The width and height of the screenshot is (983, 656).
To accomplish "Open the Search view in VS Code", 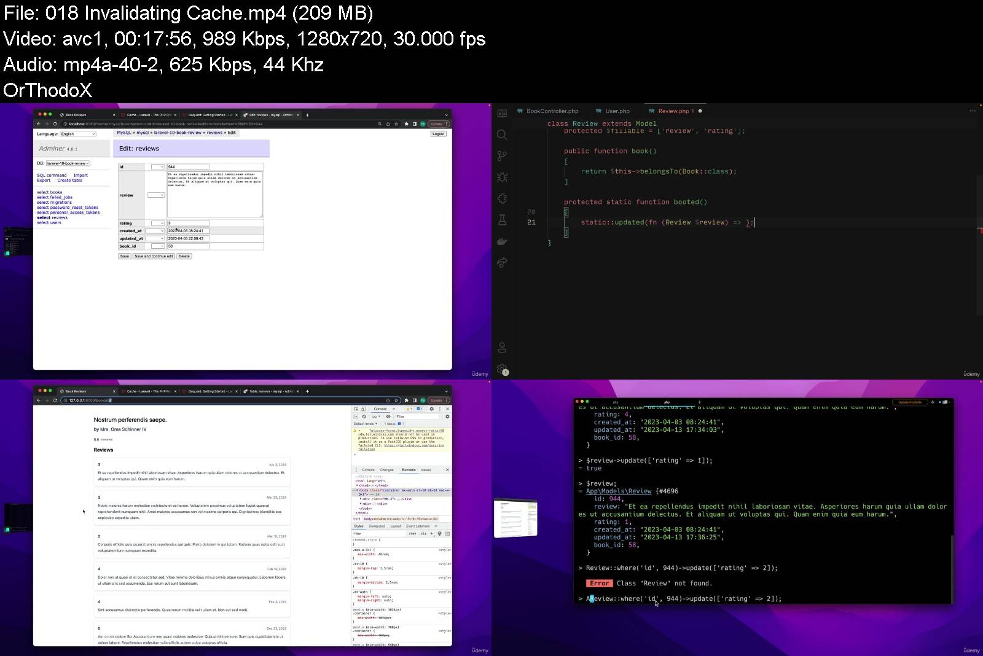I will click(502, 135).
